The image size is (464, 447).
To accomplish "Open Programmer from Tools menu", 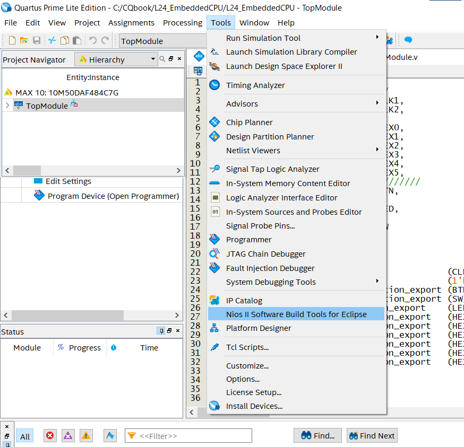I will [x=296, y=240].
